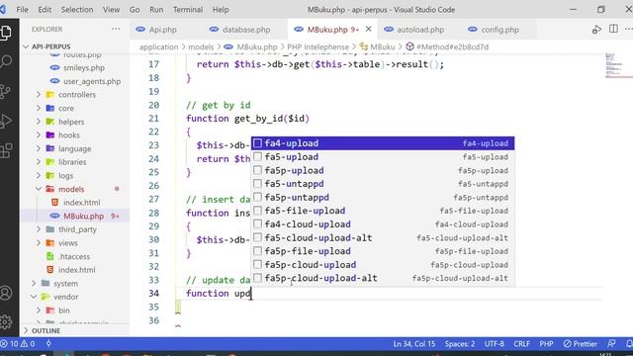Select fa4-upload suggestion icon
The height and width of the screenshot is (356, 633).
click(x=257, y=143)
